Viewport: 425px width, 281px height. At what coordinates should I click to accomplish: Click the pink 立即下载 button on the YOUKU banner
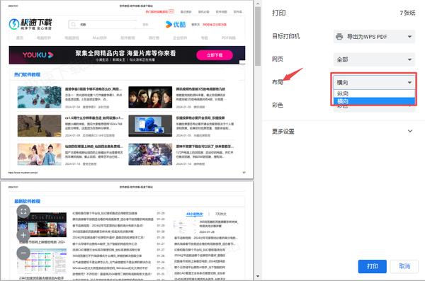coord(215,55)
